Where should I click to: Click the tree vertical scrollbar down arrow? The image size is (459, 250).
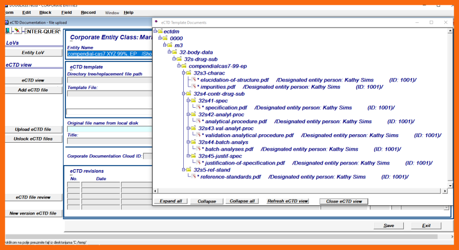tap(450, 185)
